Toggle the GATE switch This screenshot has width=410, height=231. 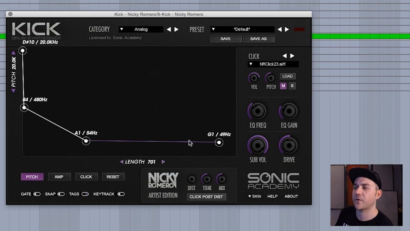(37, 194)
